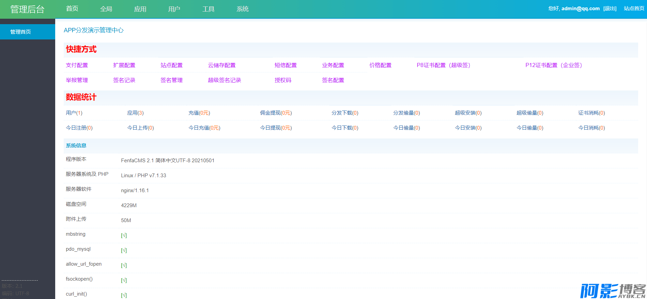The image size is (647, 299).
Task: Open 站点配置 shortcut
Action: point(172,65)
